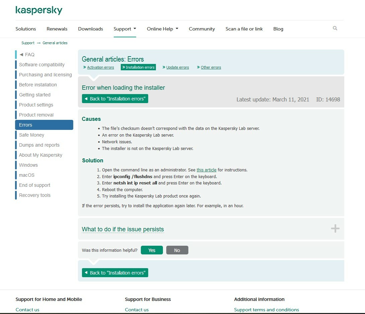Screen dimensions: 365x314
Task: Expand 'What to do if the issue persists'
Action: point(123,229)
